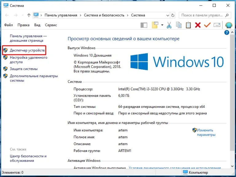
Task: Go up one level arrow
Action: [x=29, y=15]
